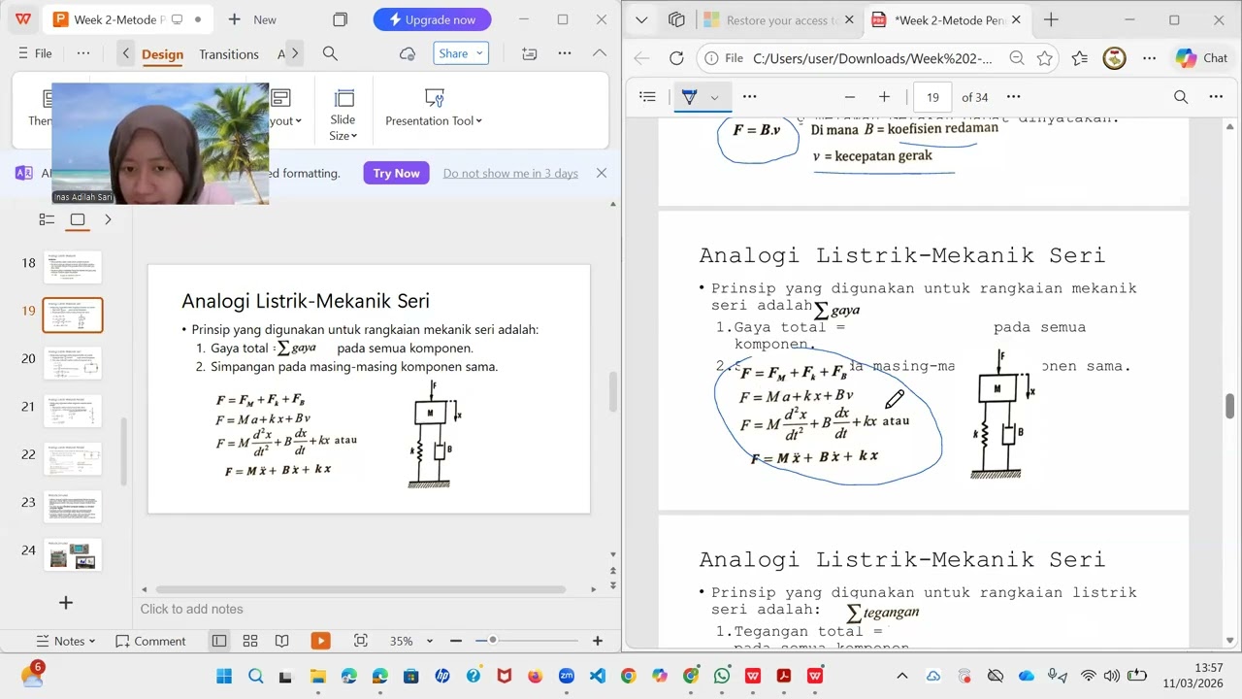Open Edge favorites list
Screen dimensions: 1242x699
pos(1080,58)
